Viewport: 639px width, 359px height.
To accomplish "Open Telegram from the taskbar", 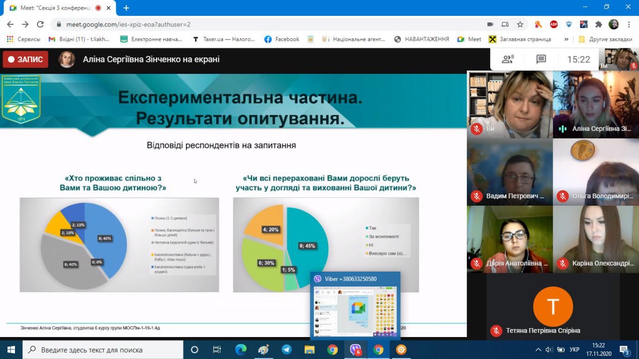I will (287, 350).
